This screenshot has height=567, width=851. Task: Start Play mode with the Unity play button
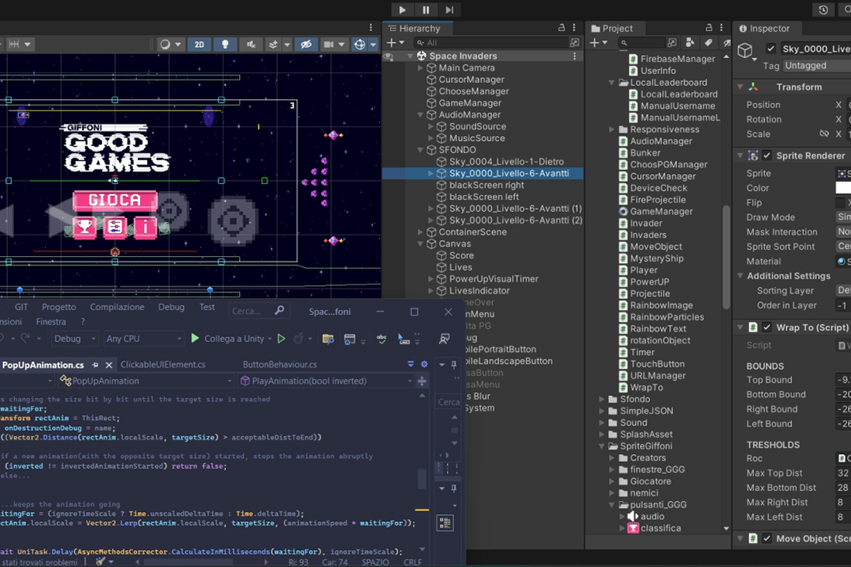(402, 10)
